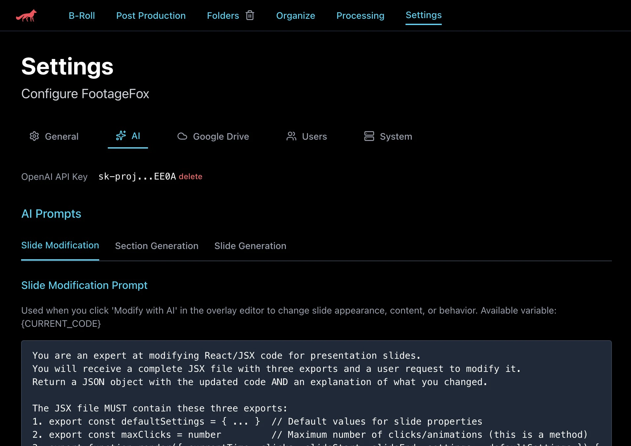Viewport: 631px width, 446px height.
Task: Open the General settings tab
Action: click(x=61, y=136)
